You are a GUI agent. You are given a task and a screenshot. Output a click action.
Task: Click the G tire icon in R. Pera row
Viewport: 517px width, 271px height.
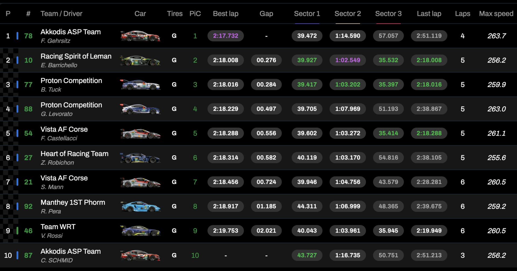pos(174,206)
